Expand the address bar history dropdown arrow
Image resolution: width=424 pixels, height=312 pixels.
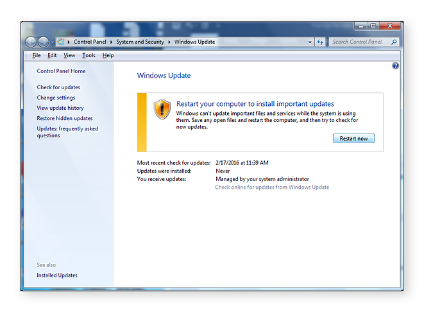[x=309, y=42]
